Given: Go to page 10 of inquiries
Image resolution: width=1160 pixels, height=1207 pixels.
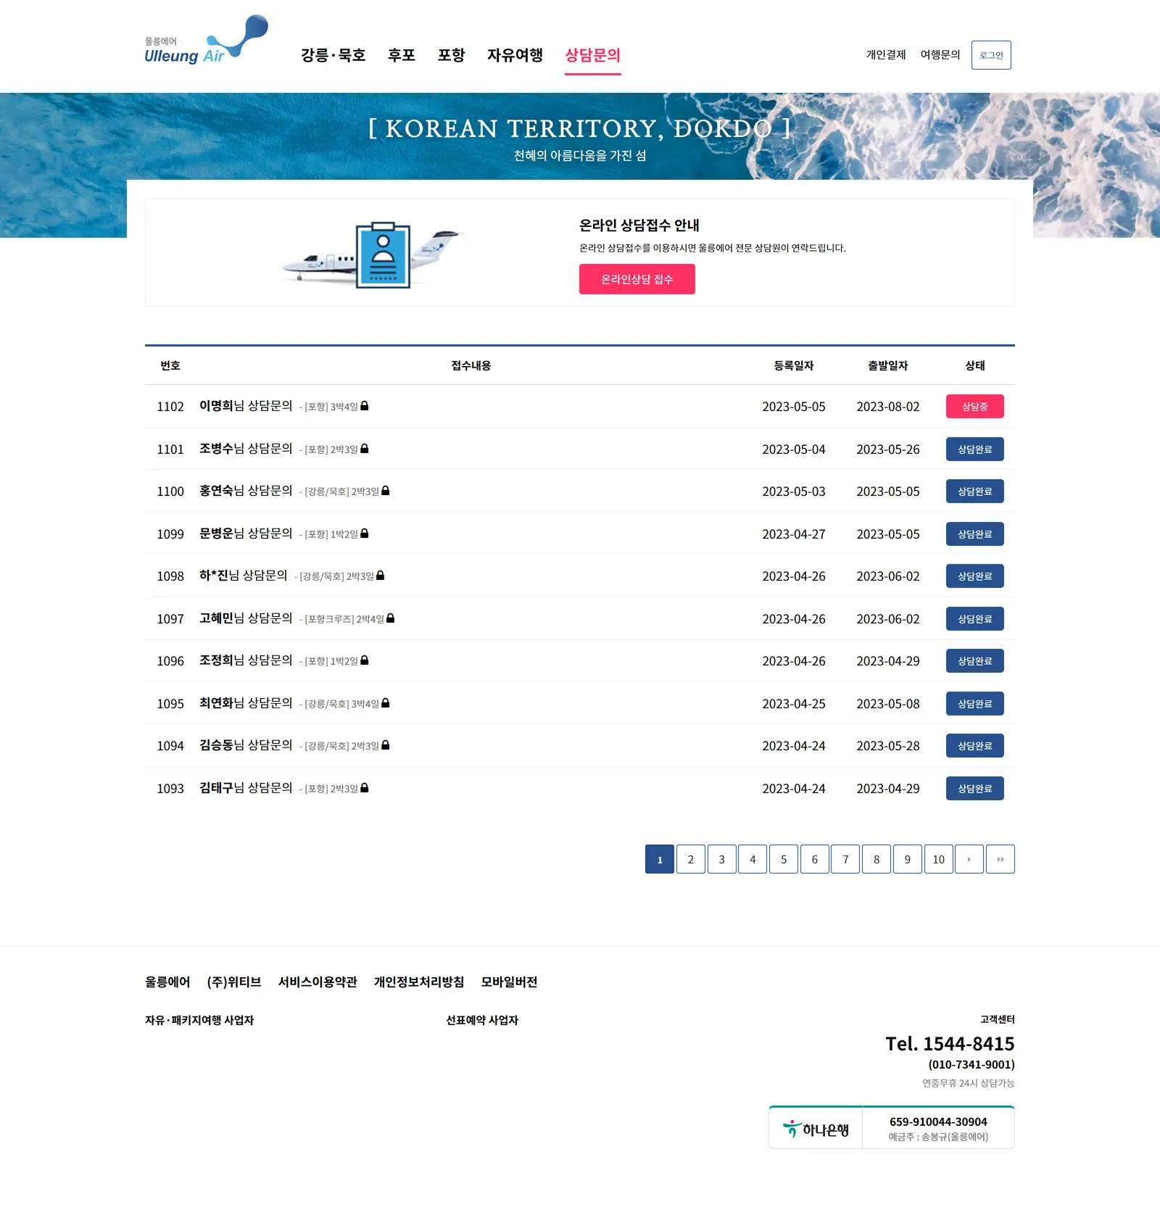Looking at the screenshot, I should 939,859.
